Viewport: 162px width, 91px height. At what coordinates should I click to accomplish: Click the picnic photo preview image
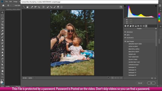click(x=72, y=43)
